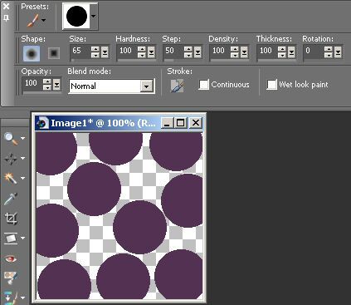Click the Size slider bar

point(90,60)
